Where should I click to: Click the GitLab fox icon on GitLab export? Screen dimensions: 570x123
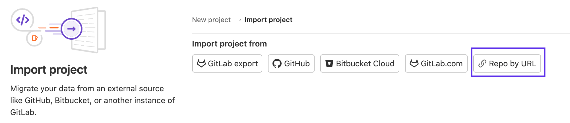[201, 63]
